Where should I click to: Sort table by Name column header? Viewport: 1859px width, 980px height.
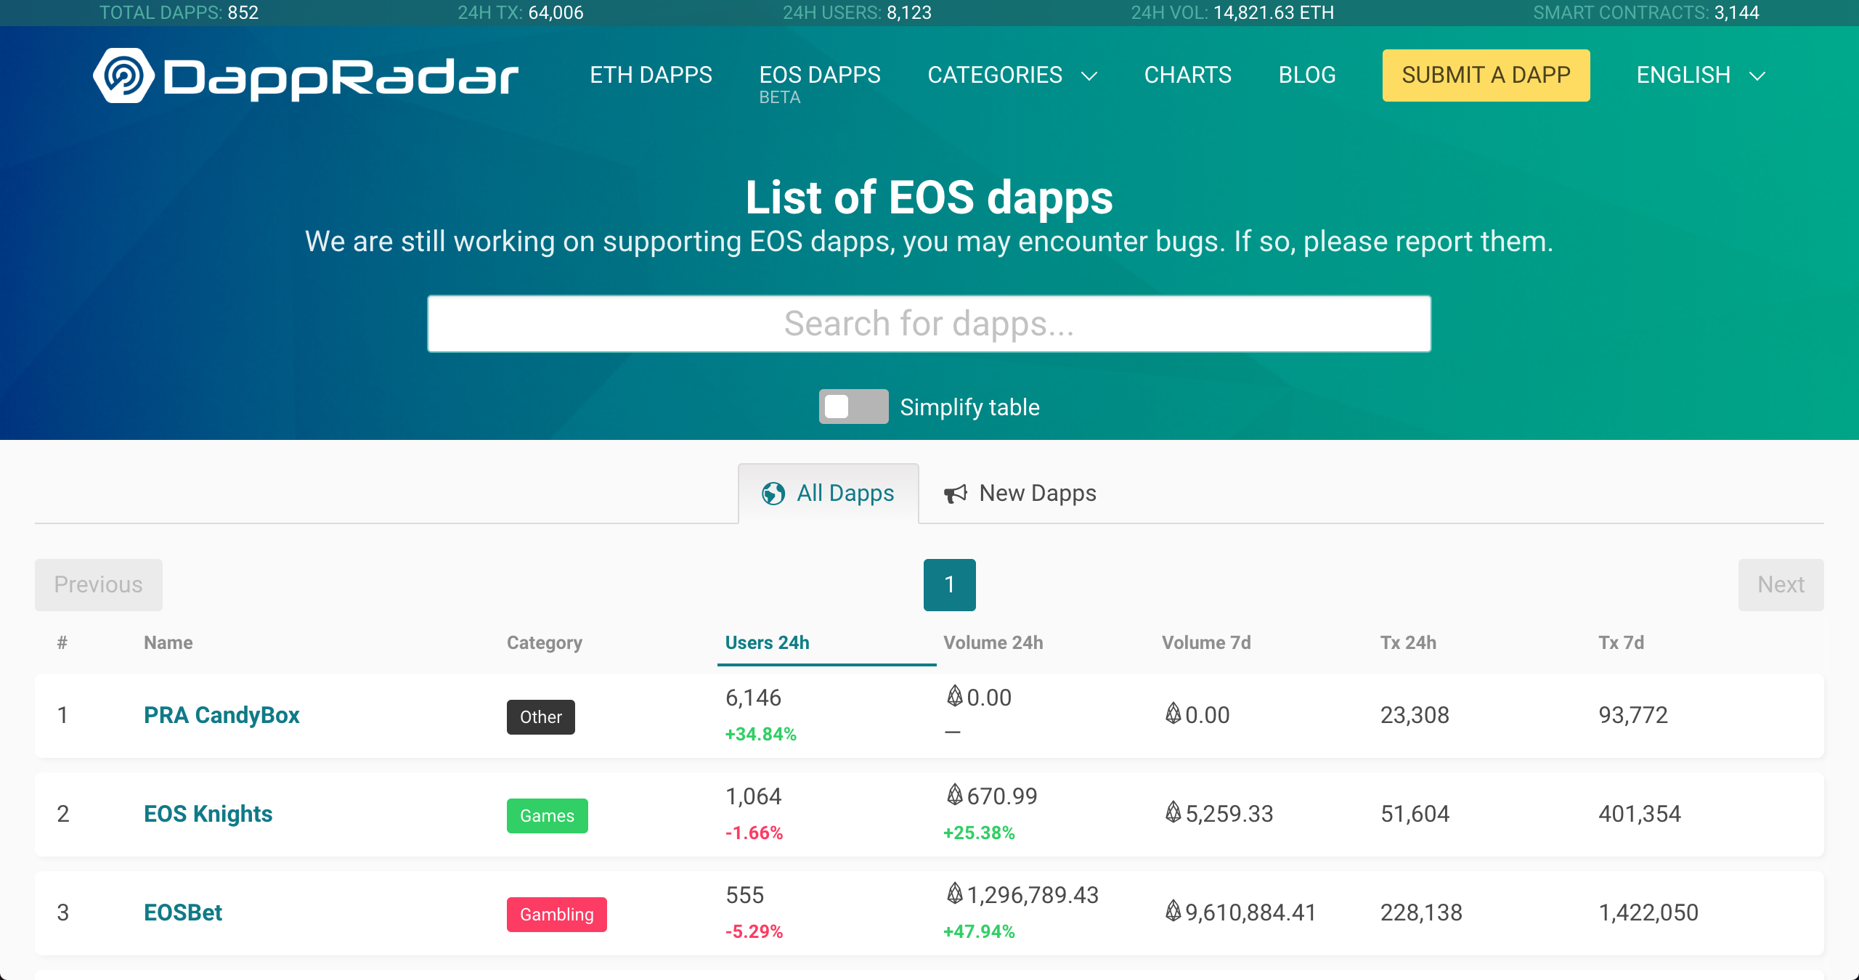coord(168,642)
